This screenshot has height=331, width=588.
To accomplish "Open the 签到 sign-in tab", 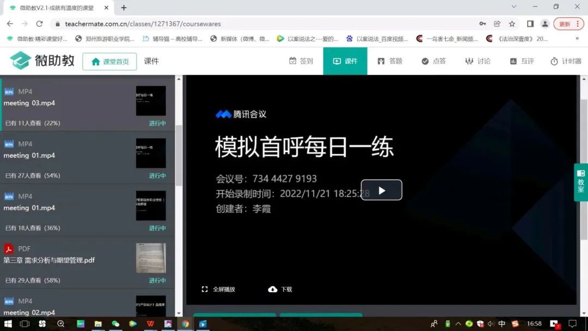I will 301,61.
